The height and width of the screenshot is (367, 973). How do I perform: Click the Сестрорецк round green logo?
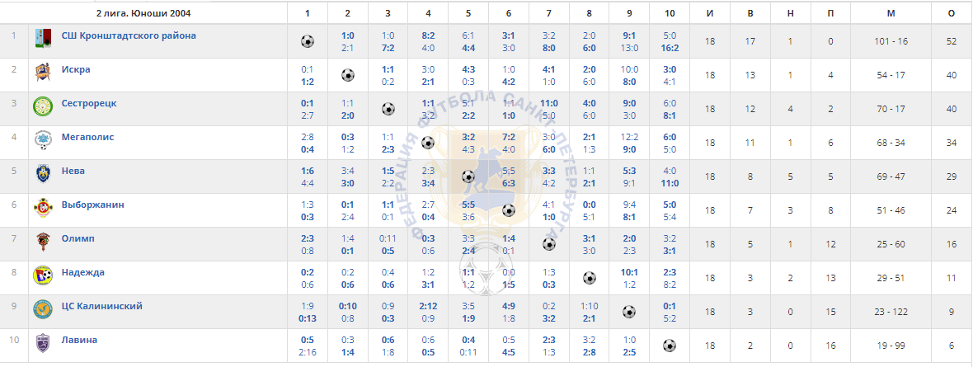tap(42, 106)
